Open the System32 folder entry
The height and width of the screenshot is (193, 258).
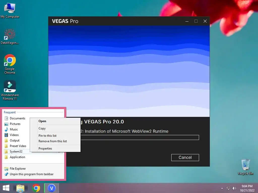(17, 152)
